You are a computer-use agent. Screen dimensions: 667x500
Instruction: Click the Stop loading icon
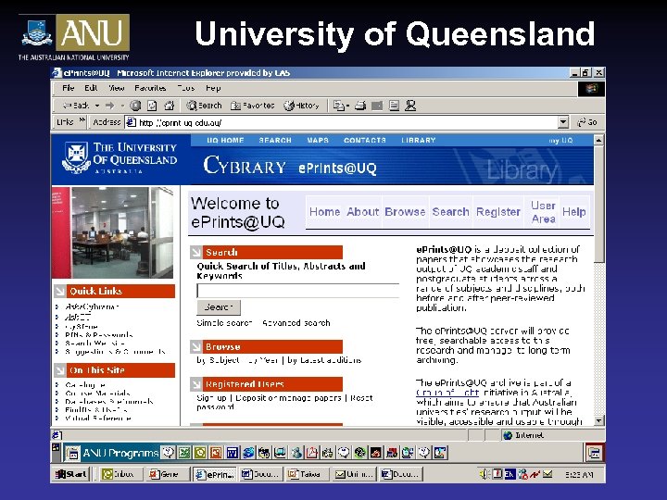pyautogui.click(x=135, y=106)
